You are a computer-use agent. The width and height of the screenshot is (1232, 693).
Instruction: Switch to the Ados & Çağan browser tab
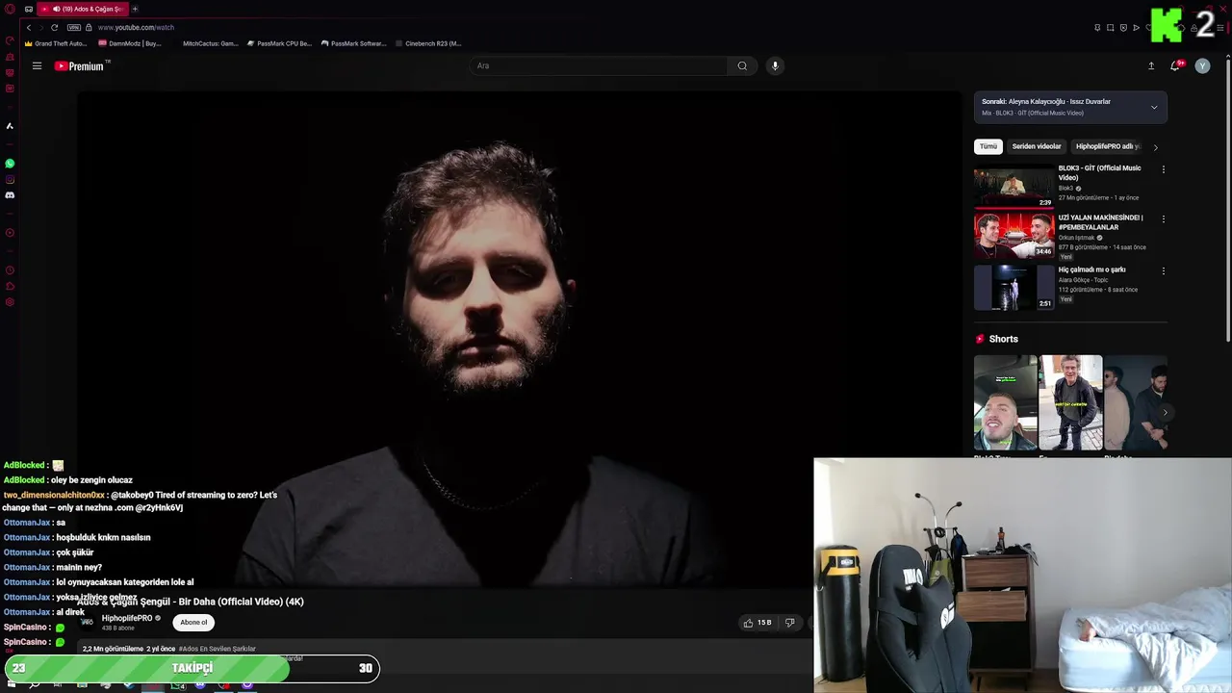coord(82,9)
